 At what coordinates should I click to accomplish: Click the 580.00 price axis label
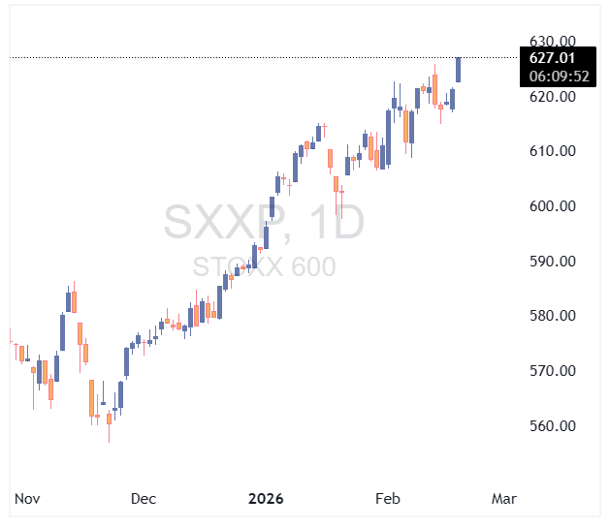(x=553, y=316)
